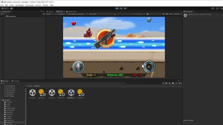Open the Help menu
This screenshot has width=223, height=125.
52,5
